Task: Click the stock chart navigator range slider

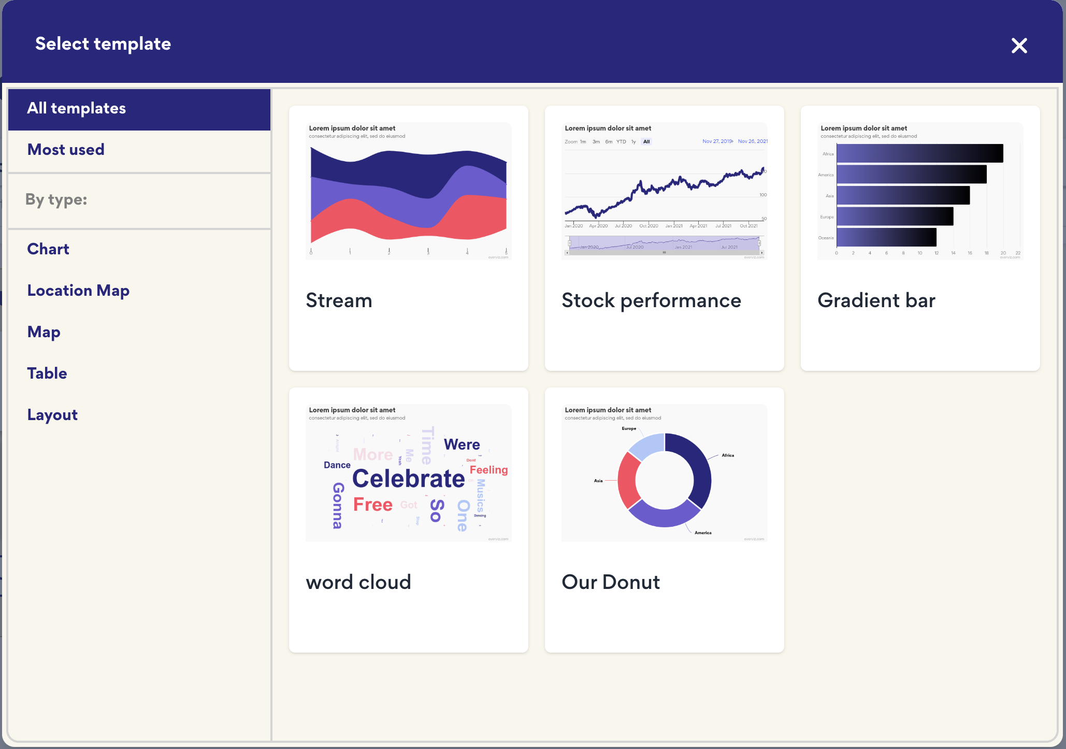Action: pos(664,243)
